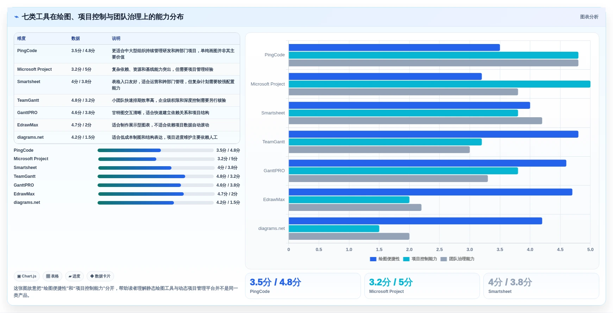Image resolution: width=613 pixels, height=313 pixels.
Task: Toggle 项目控制能力 legend item in chart
Action: 420,259
